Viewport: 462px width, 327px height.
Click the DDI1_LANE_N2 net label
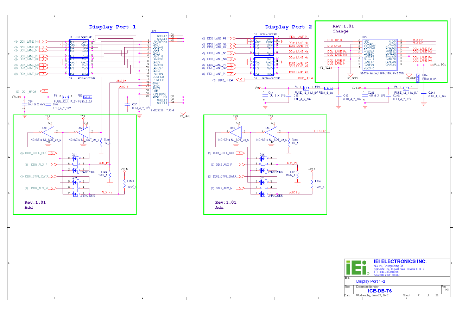[29, 74]
